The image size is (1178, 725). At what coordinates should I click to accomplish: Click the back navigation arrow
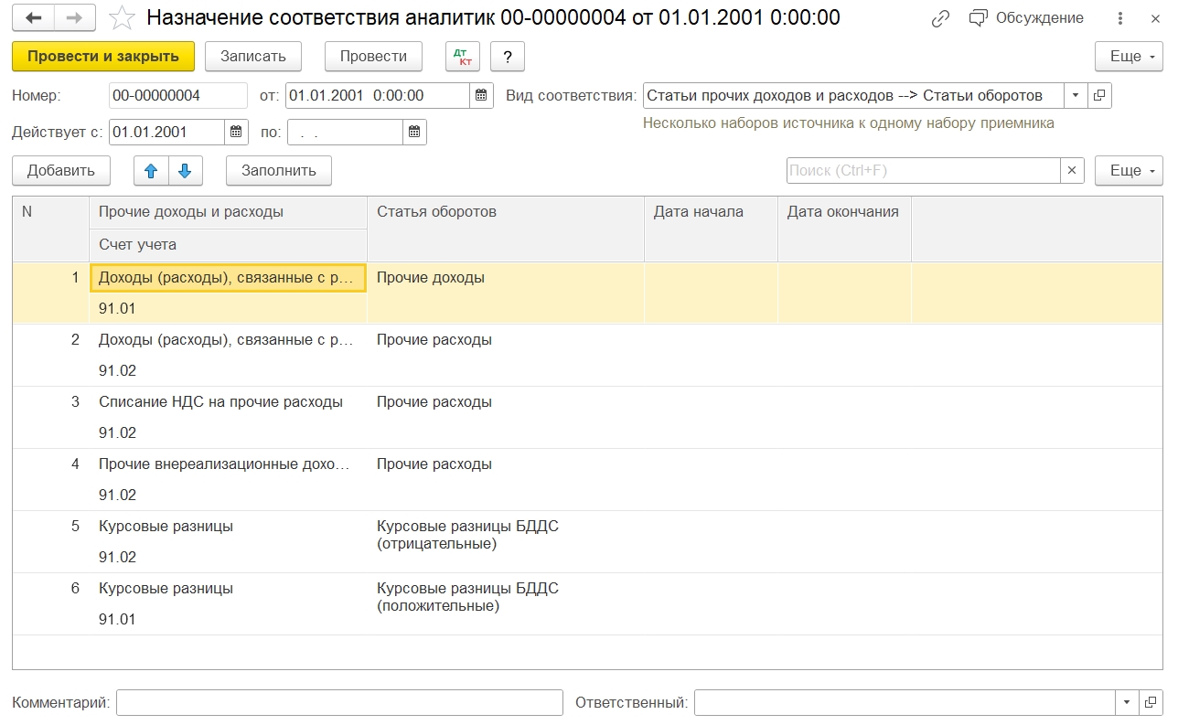coord(31,17)
